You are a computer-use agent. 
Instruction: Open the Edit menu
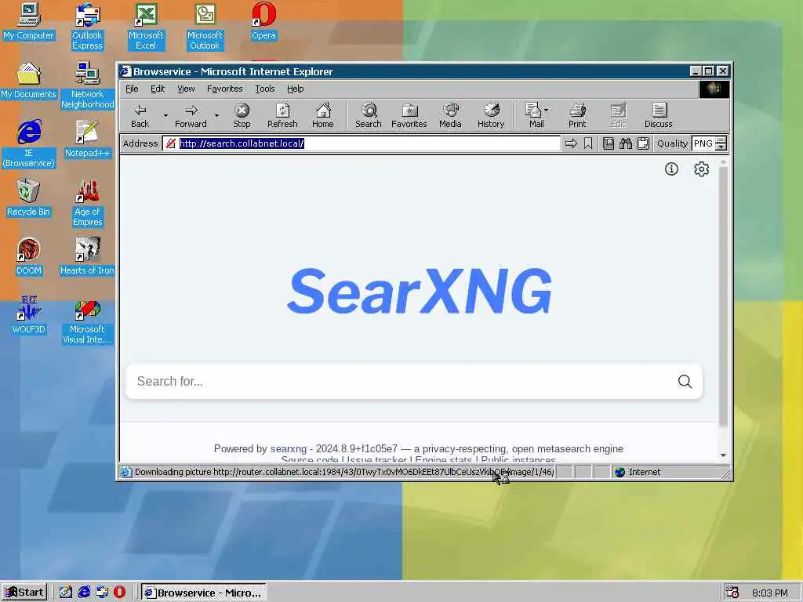157,89
